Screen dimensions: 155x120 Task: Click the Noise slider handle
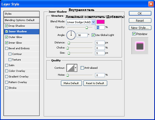[67, 75]
